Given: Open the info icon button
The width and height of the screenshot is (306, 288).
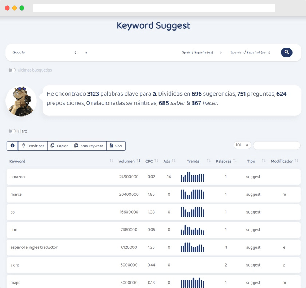Looking at the screenshot, I should point(12,146).
